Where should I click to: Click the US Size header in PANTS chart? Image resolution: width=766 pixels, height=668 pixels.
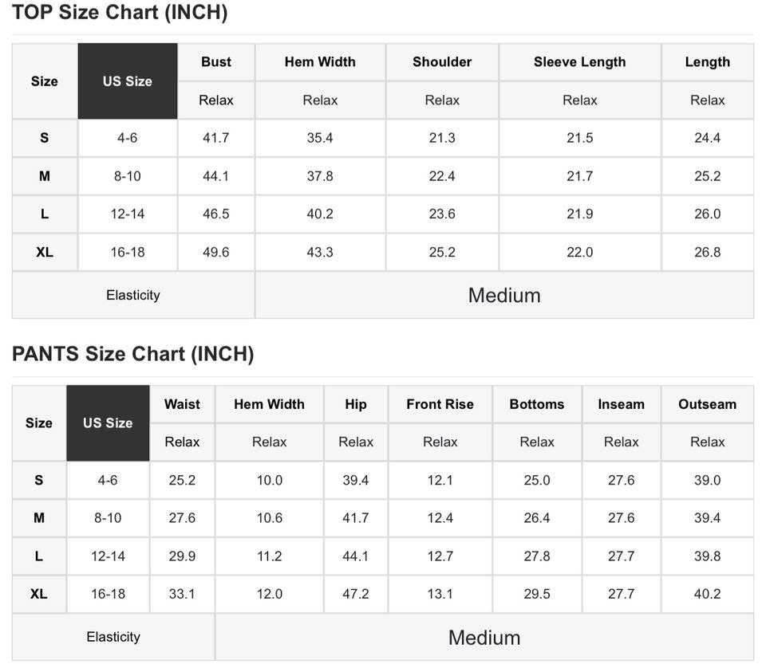pos(108,422)
